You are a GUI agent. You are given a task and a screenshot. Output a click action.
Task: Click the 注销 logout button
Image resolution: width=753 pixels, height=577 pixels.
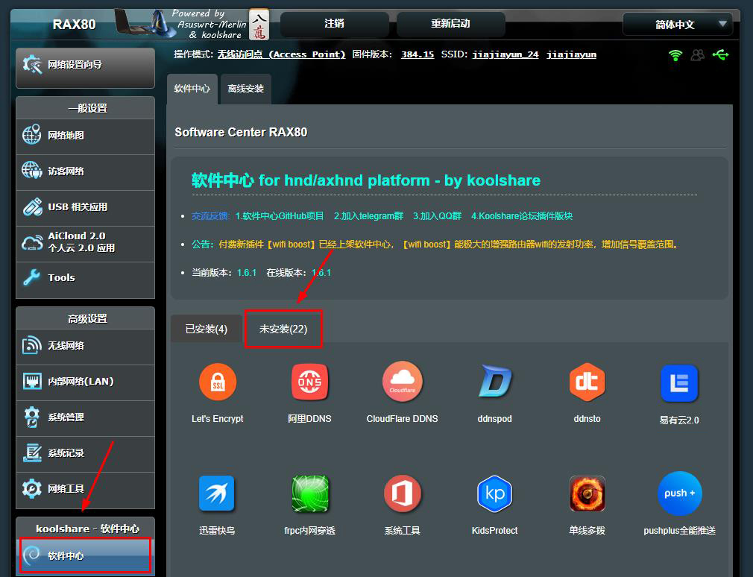334,24
